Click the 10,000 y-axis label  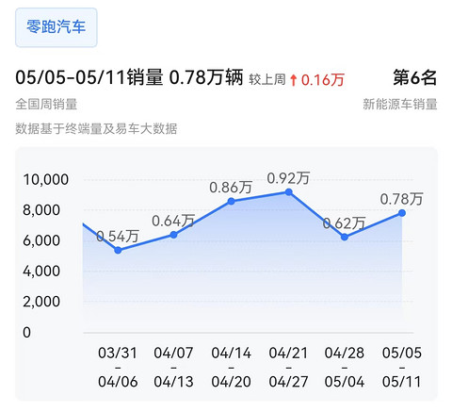pyautogui.click(x=46, y=179)
